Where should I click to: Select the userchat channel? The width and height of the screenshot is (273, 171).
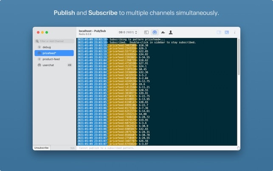click(54, 65)
